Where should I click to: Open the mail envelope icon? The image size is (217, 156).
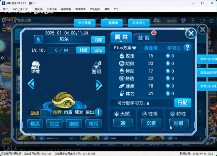click(202, 21)
